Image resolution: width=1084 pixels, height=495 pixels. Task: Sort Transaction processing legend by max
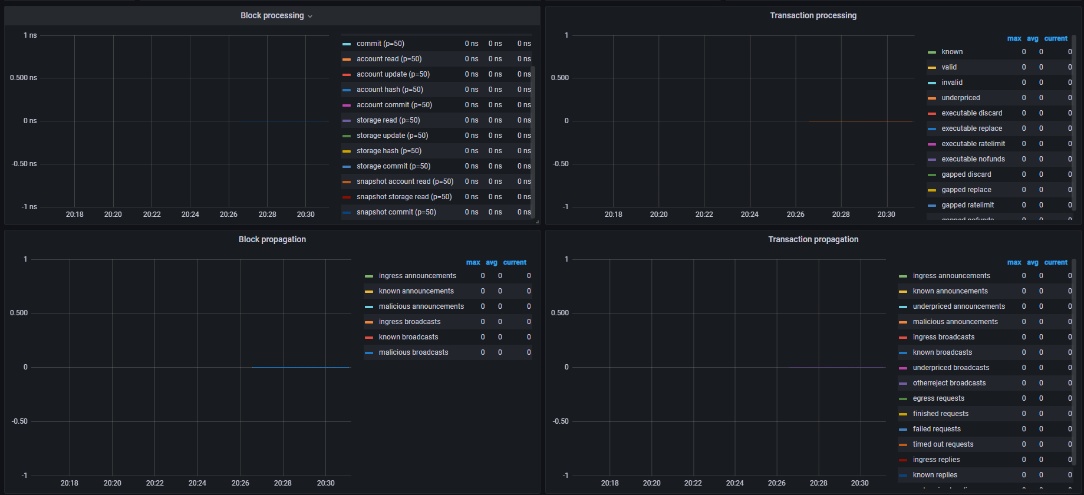click(x=1014, y=39)
